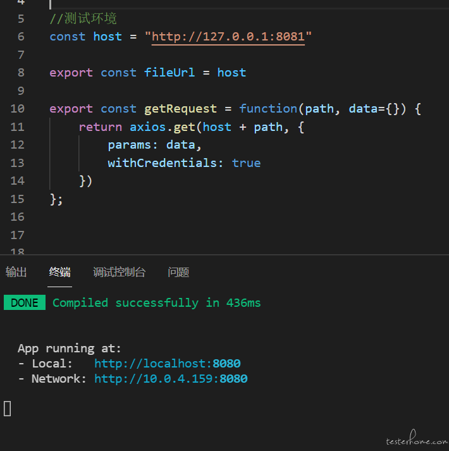Click line number 15 in the gutter
This screenshot has height=451, width=449.
coord(18,199)
